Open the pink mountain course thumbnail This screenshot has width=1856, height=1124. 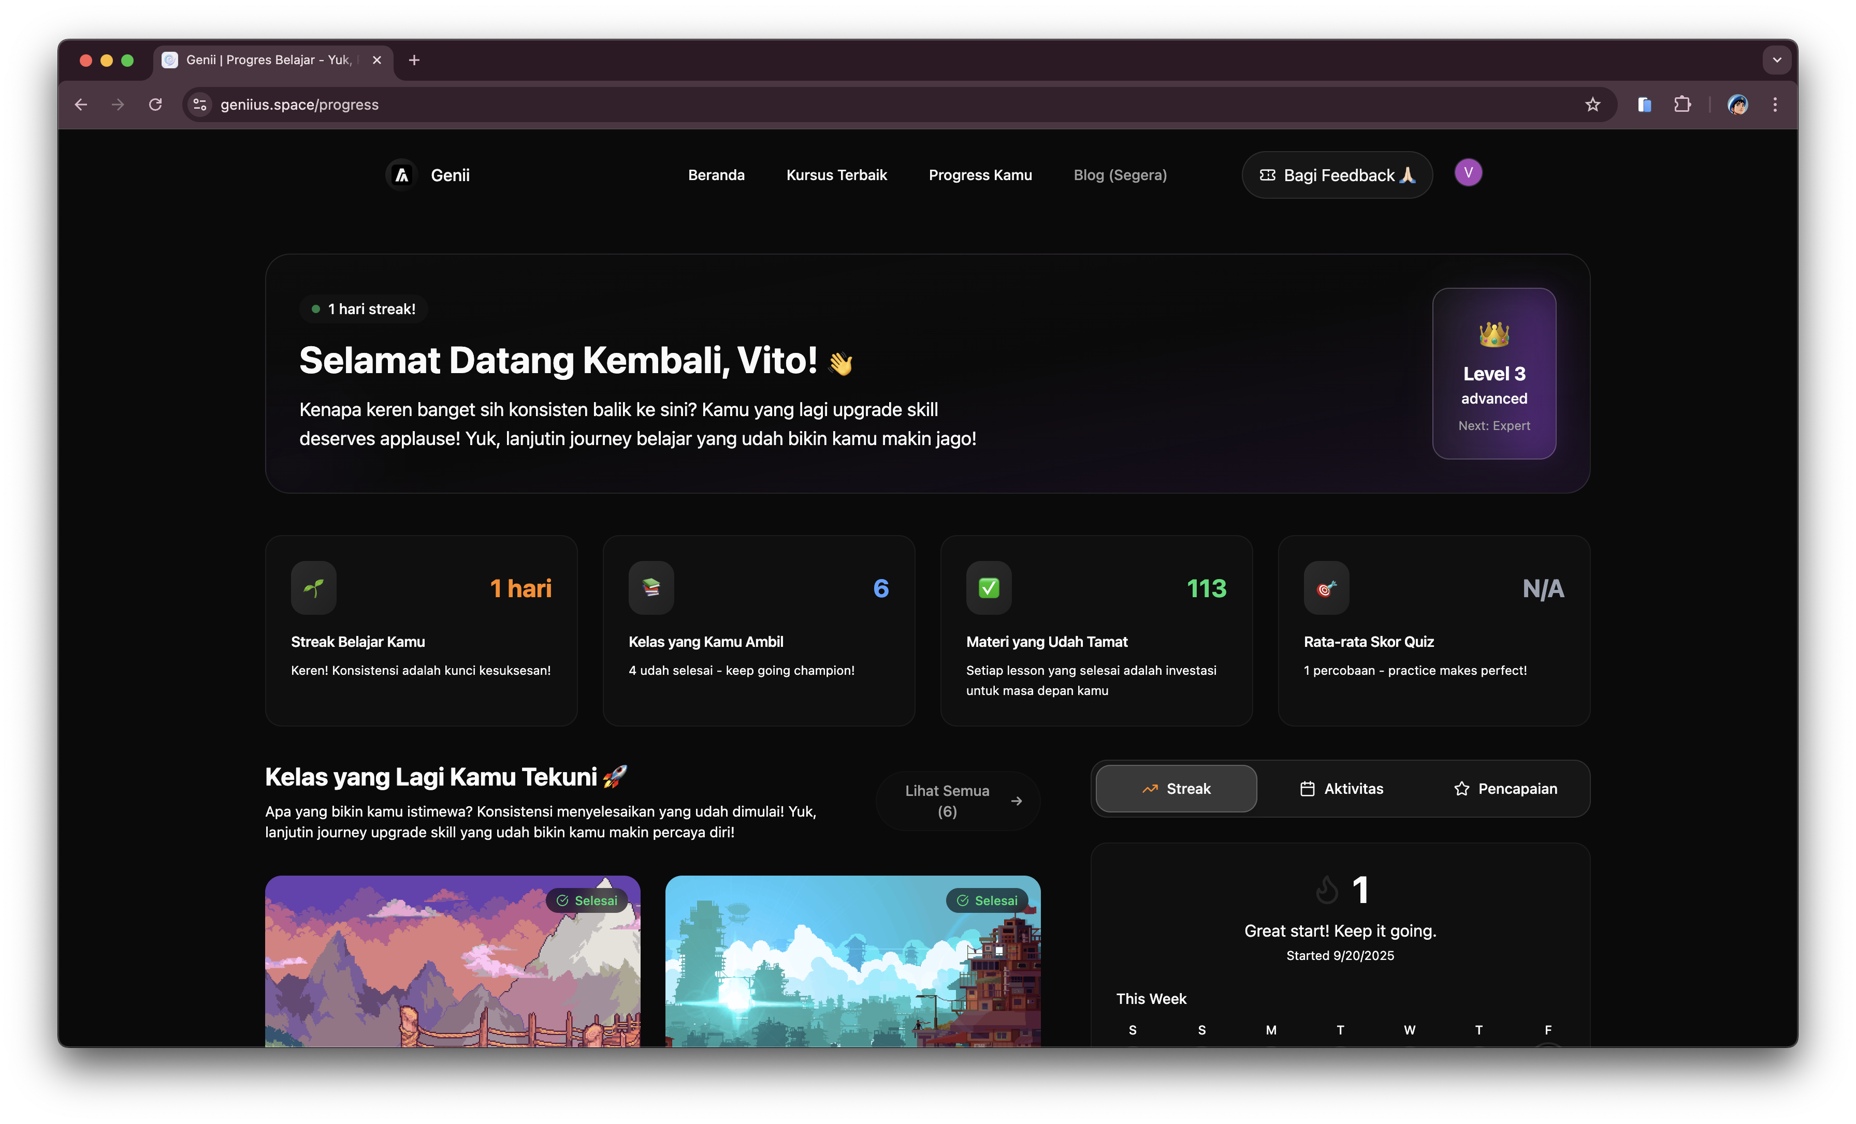452,962
